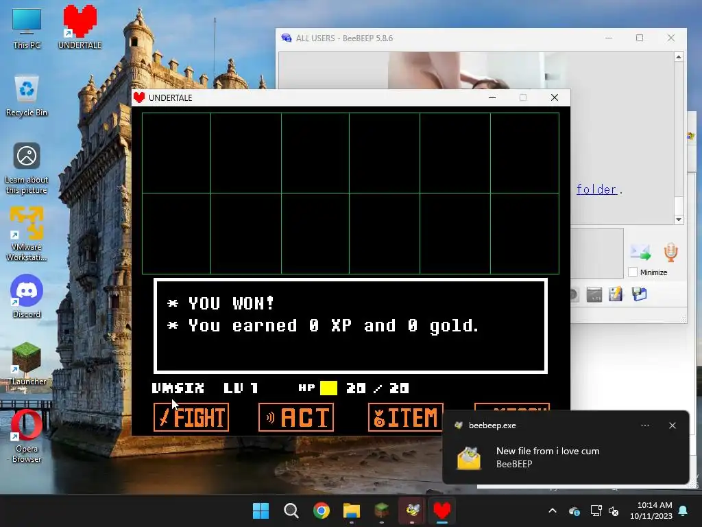Select the Discord desktop shortcut
The width and height of the screenshot is (702, 527).
[x=27, y=296]
